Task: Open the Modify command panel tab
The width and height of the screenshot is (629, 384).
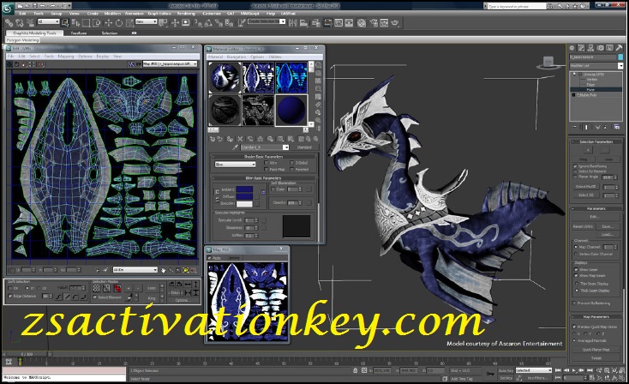Action: tap(582, 48)
